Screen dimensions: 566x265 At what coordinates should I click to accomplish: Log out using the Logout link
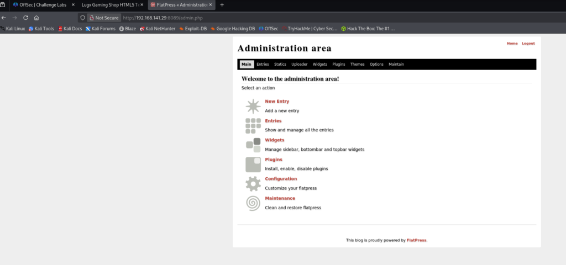528,44
